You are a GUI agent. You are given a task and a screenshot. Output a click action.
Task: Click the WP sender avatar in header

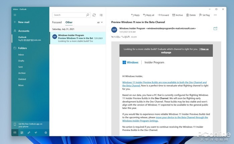pyautogui.click(x=114, y=30)
